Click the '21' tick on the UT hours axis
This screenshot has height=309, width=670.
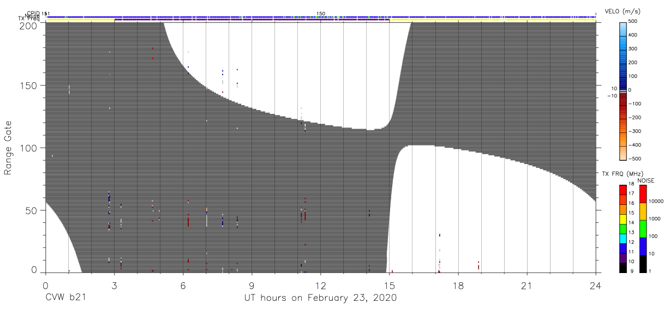coord(527,286)
